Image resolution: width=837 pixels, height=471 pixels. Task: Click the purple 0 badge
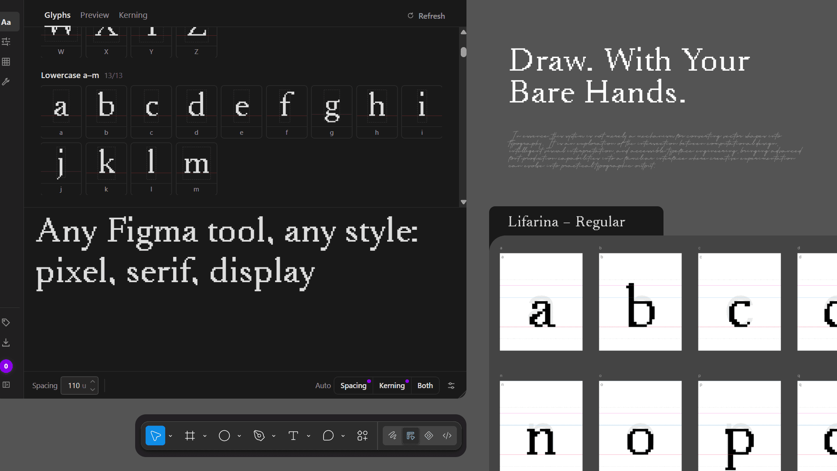point(6,366)
